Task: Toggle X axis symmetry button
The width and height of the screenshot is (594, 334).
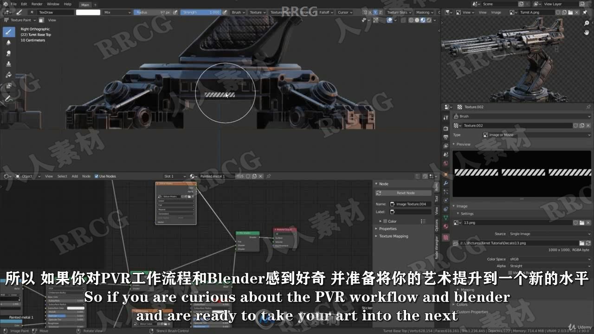Action: pyautogui.click(x=370, y=13)
